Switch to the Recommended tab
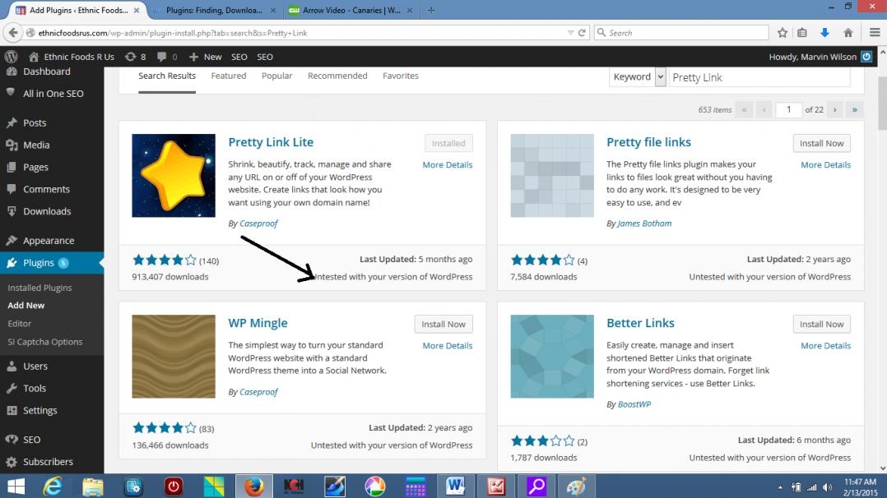The width and height of the screenshot is (887, 498). [x=337, y=76]
